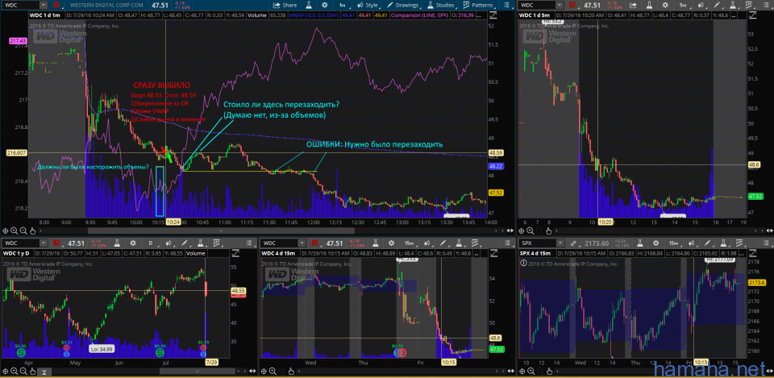This screenshot has height=378, width=774.
Task: Zoom in using magnifier under main chart
Action: pos(15,231)
